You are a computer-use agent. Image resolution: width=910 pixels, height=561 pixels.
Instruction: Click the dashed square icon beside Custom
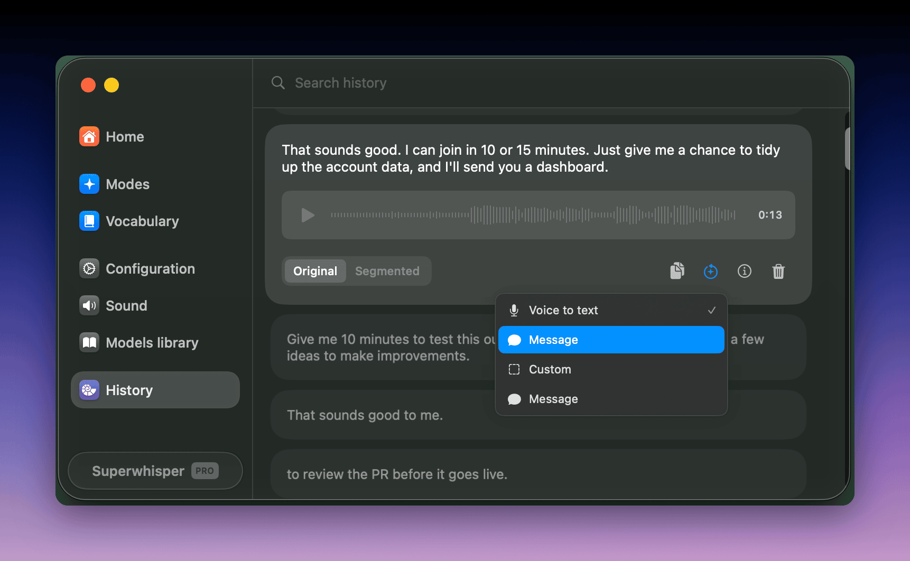coord(514,369)
